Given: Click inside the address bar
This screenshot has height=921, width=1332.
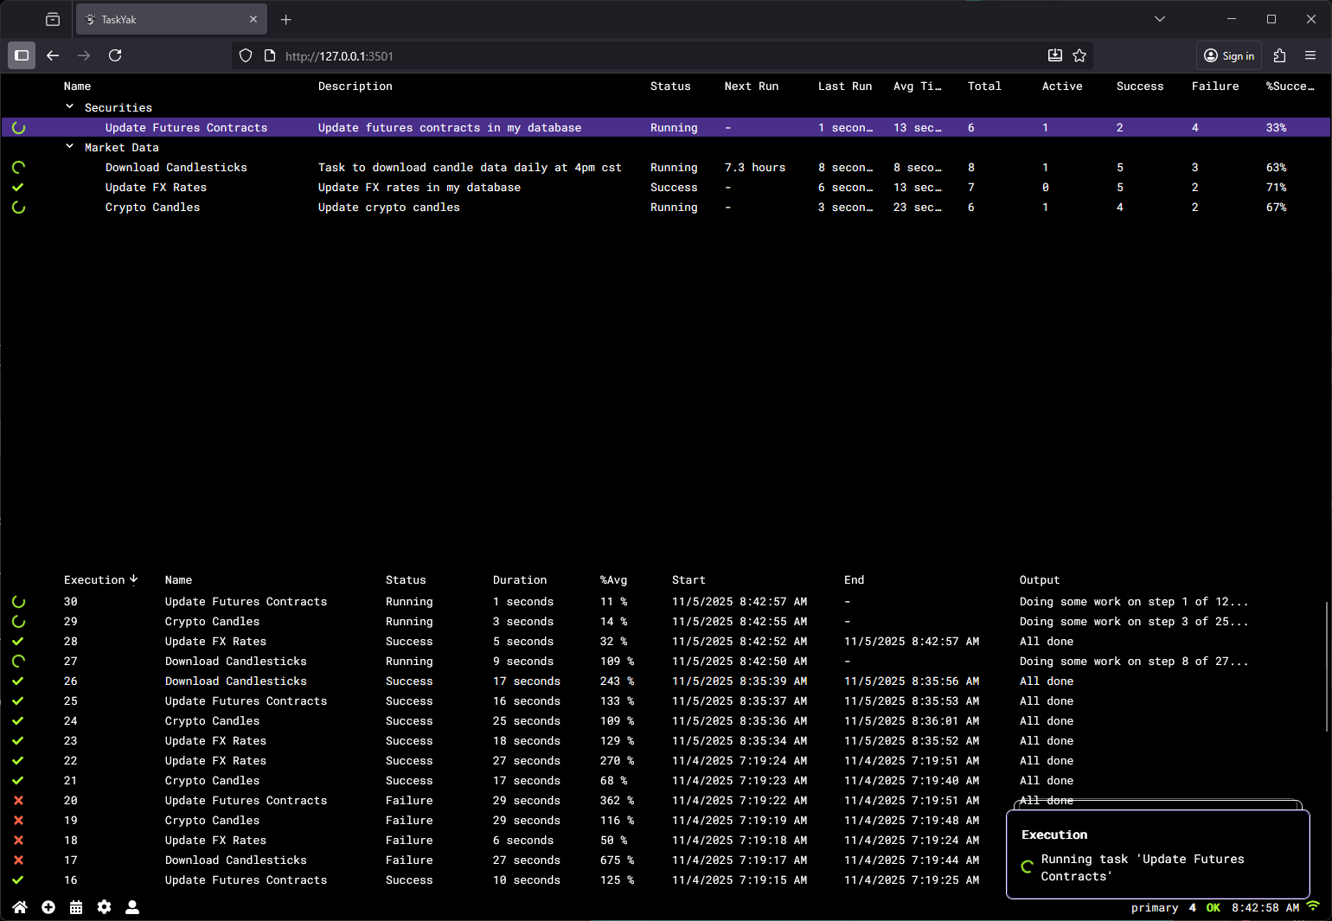Looking at the screenshot, I should 519,55.
